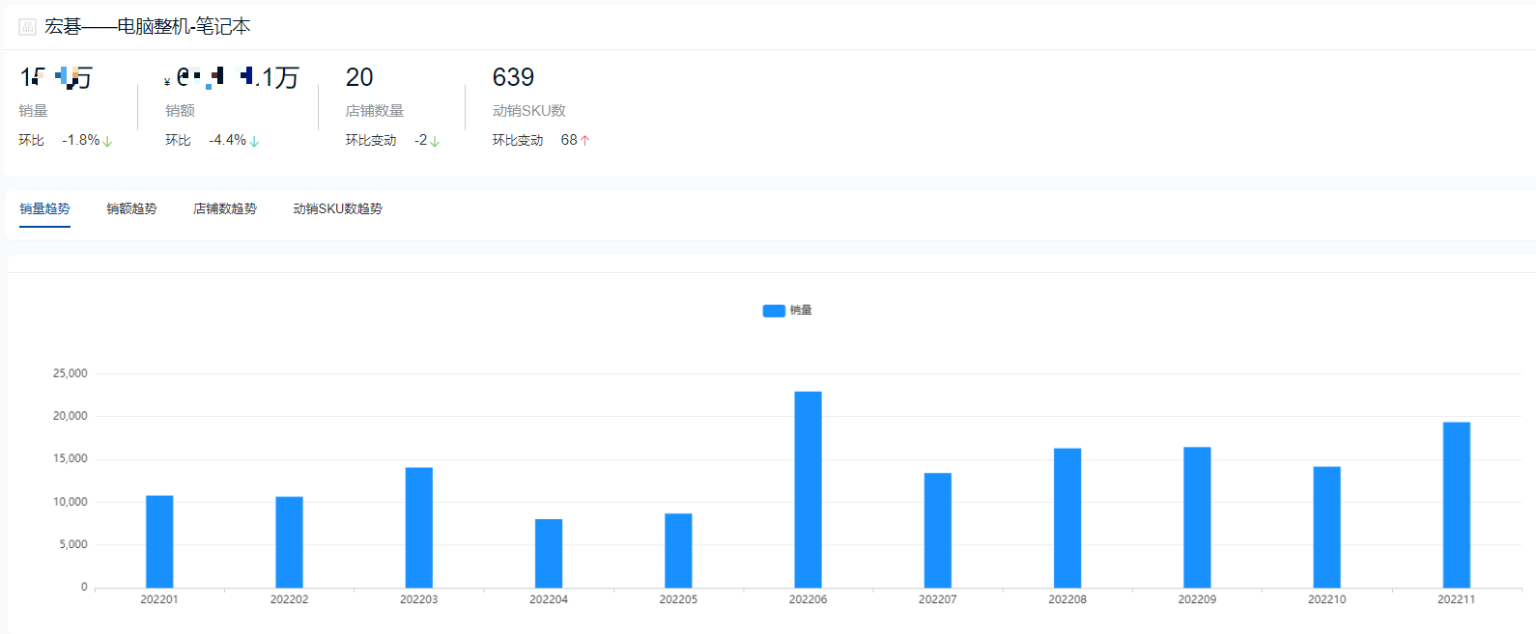Click the 店铺数量 metric label
Image resolution: width=1536 pixels, height=634 pixels.
[375, 111]
